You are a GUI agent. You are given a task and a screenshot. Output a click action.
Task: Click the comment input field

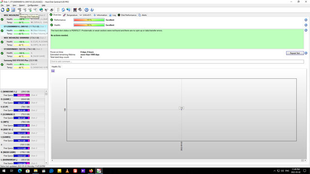pyautogui.click(x=177, y=61)
